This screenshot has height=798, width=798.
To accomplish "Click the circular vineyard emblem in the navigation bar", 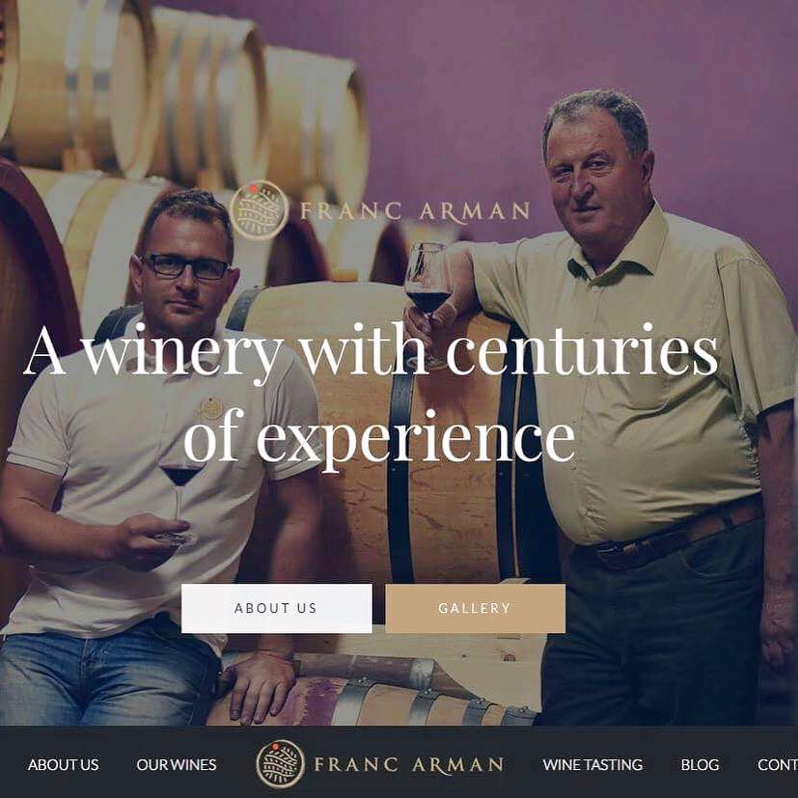I will (x=281, y=763).
